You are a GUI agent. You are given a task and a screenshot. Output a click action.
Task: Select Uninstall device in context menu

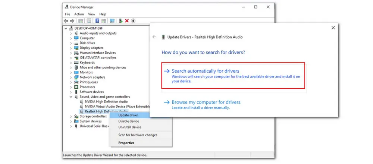(129, 127)
